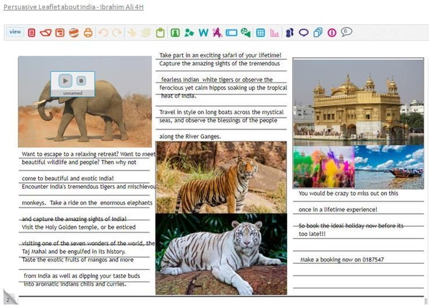Viewport: 429px width, 305px height.
Task: Click the teal W word art icon
Action: pos(203,33)
